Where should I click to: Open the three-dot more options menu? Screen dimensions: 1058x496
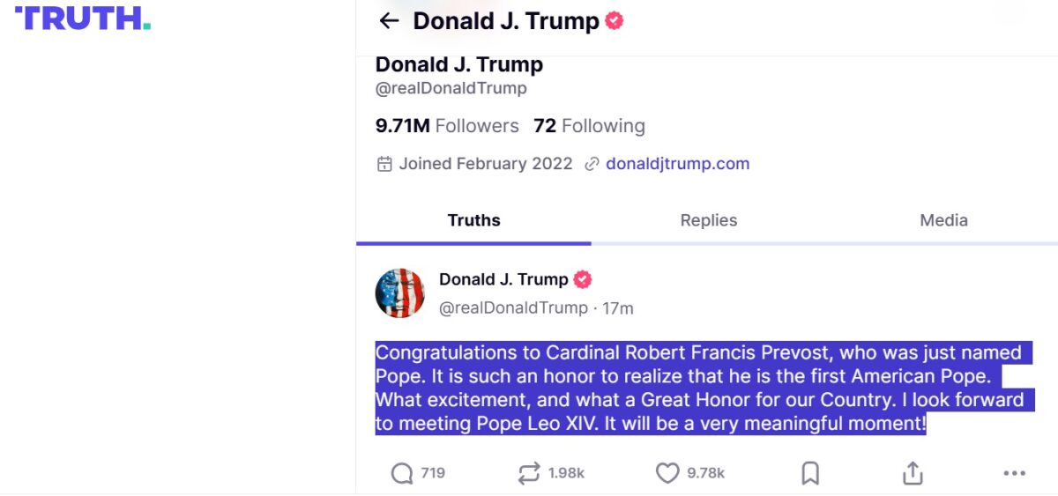click(1014, 474)
